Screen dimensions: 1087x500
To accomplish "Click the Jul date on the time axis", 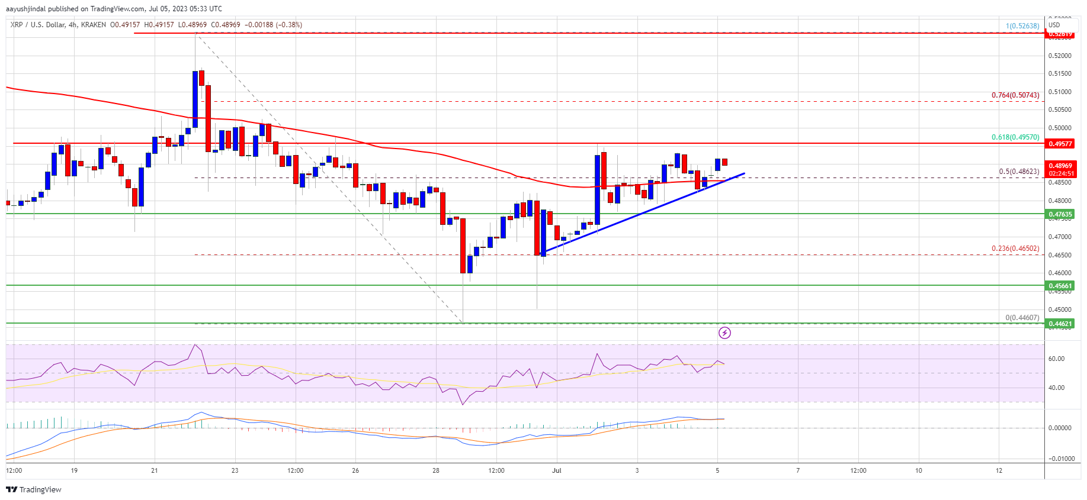I will 556,470.
